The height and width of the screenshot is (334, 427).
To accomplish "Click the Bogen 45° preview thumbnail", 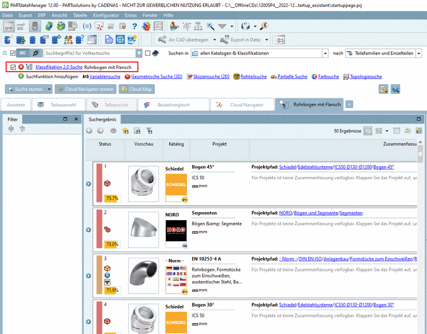I will [143, 184].
